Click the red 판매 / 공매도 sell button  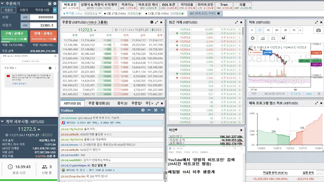coord(43,36)
